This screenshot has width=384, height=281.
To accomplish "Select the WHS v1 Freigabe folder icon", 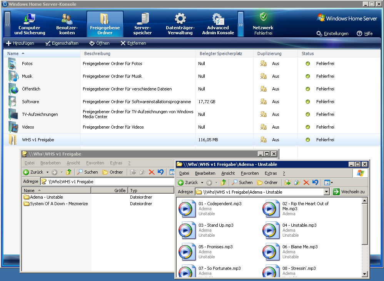I will click(12, 140).
